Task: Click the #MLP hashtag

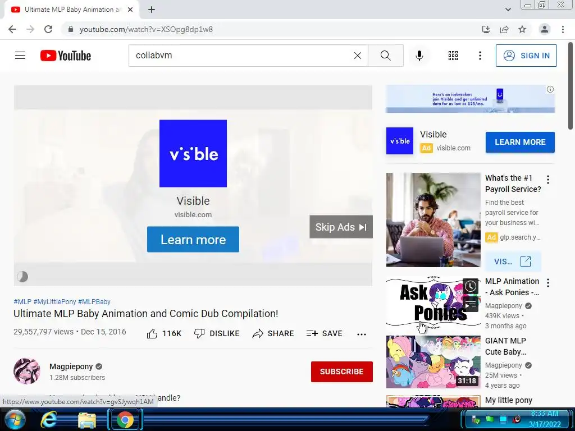Action: click(22, 301)
